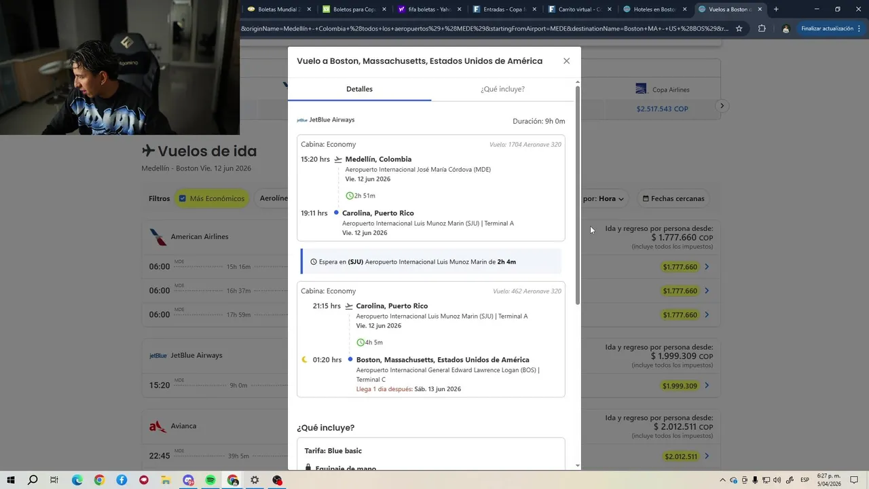Click Fechas cercanas calendar button

(x=673, y=198)
